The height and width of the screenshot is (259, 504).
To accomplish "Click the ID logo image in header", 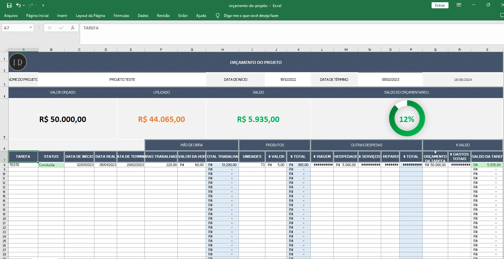I will [x=18, y=62].
